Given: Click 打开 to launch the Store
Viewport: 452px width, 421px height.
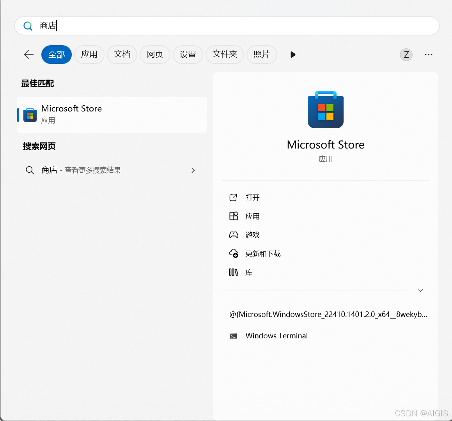Looking at the screenshot, I should (x=252, y=197).
